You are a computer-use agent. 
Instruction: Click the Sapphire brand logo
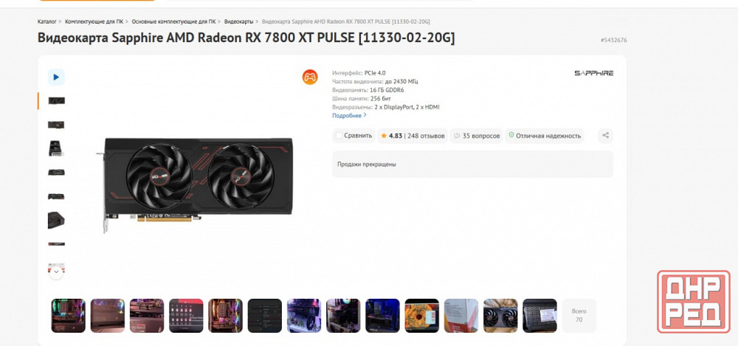point(593,73)
